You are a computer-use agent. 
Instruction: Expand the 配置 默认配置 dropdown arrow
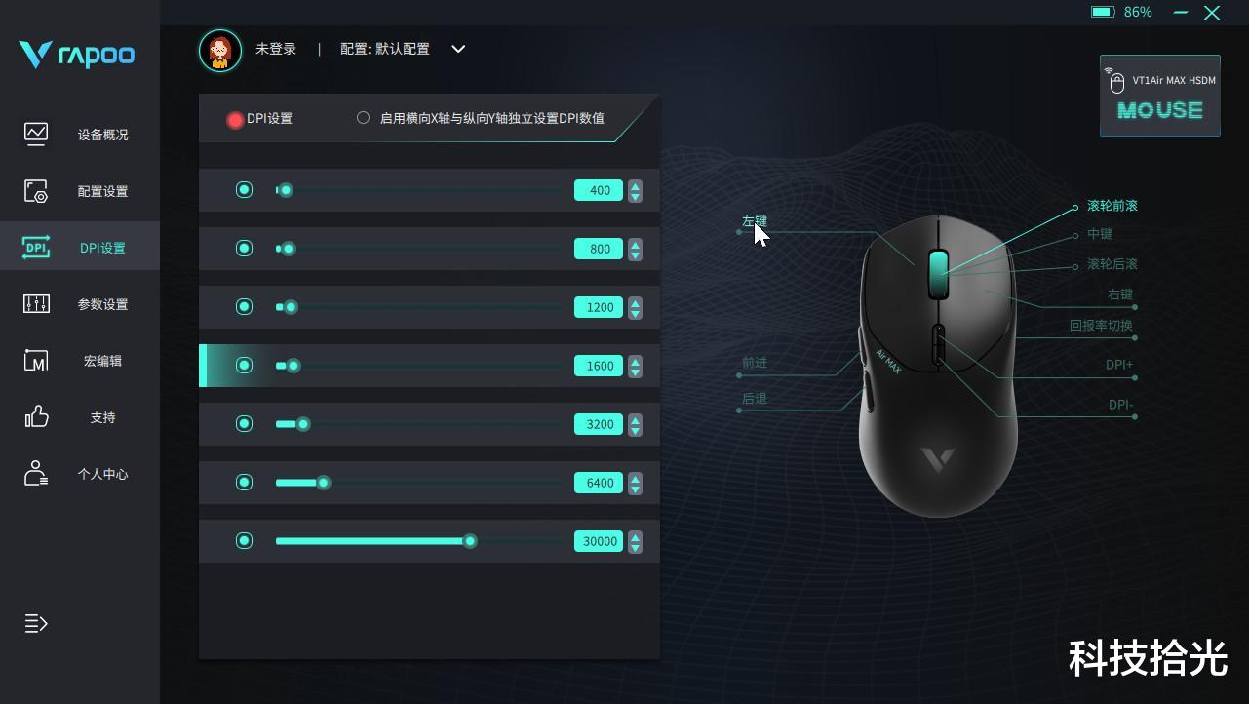pos(458,49)
